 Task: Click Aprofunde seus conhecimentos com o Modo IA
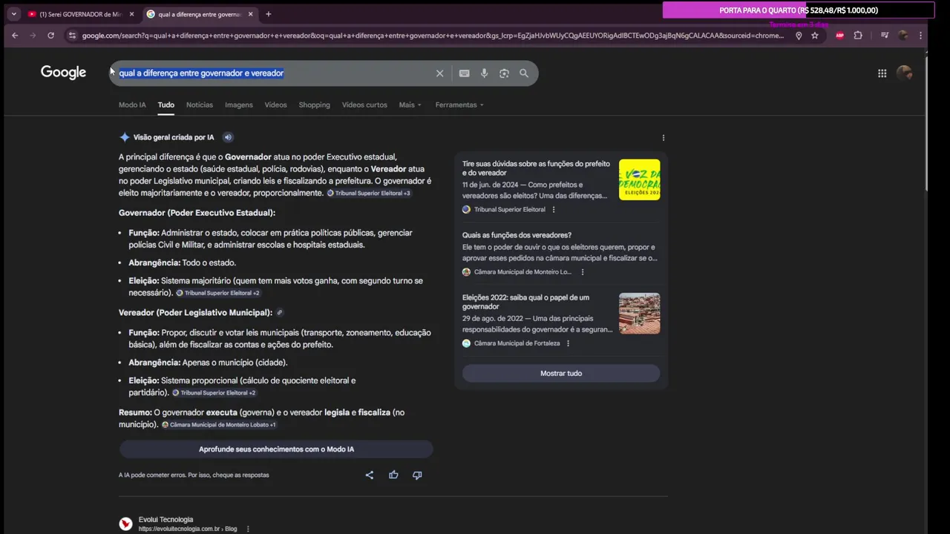point(276,449)
